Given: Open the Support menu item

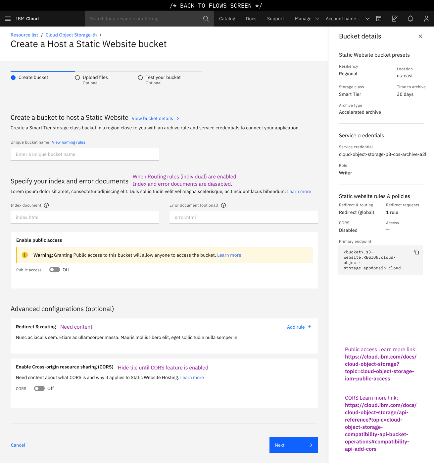Looking at the screenshot, I should click(x=275, y=19).
